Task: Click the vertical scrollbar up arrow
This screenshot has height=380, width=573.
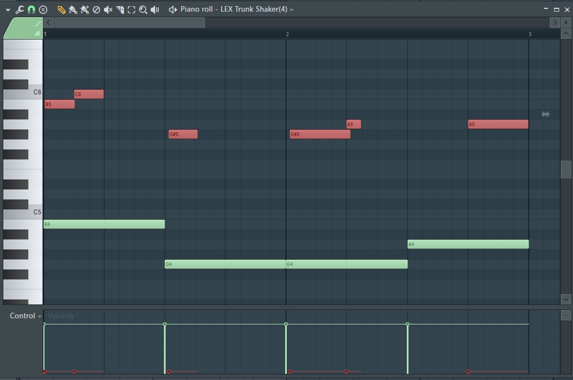Action: point(566,34)
